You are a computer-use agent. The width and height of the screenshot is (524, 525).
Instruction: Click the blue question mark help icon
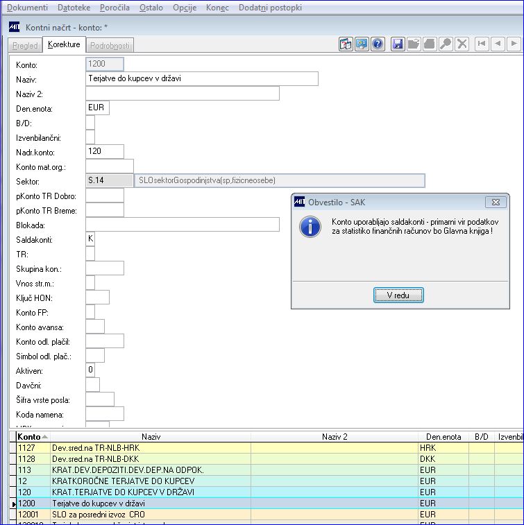coord(378,44)
